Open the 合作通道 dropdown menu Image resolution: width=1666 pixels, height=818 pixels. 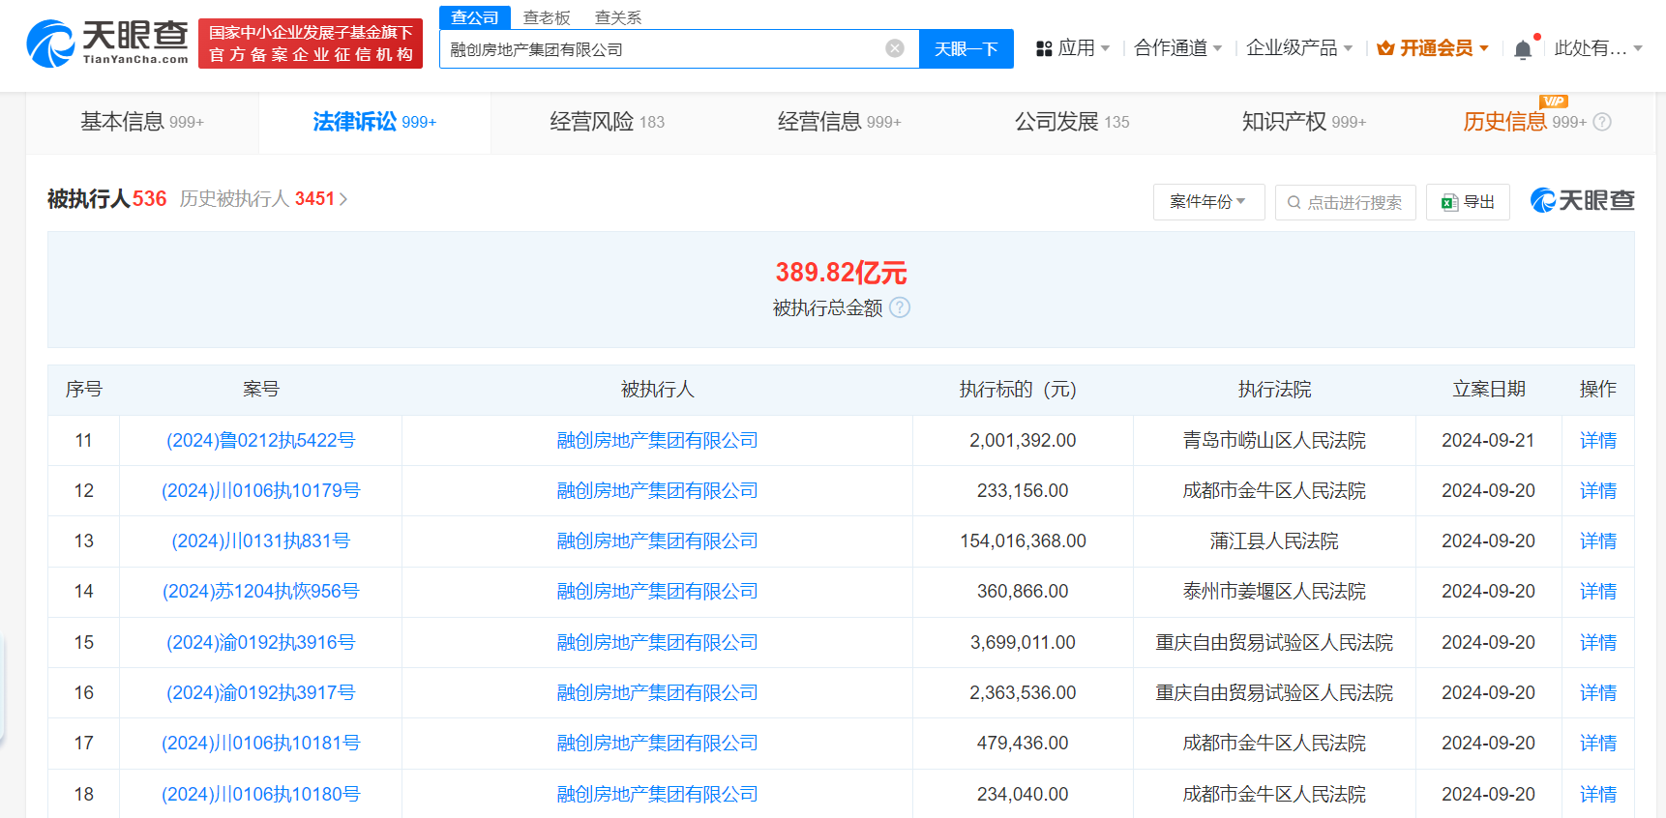(1178, 48)
